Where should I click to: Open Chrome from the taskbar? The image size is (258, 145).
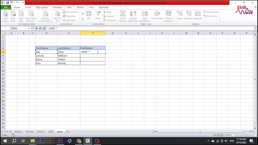[x=79, y=141]
